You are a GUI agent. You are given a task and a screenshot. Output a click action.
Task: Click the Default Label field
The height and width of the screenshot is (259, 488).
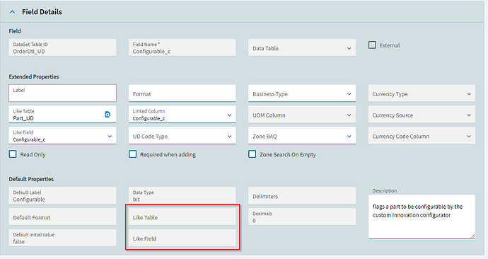coord(62,195)
